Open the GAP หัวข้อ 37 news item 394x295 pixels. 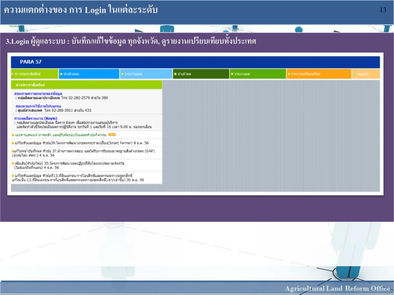click(x=83, y=153)
